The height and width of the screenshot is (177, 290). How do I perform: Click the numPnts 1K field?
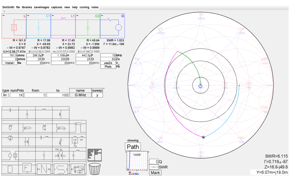(17, 95)
